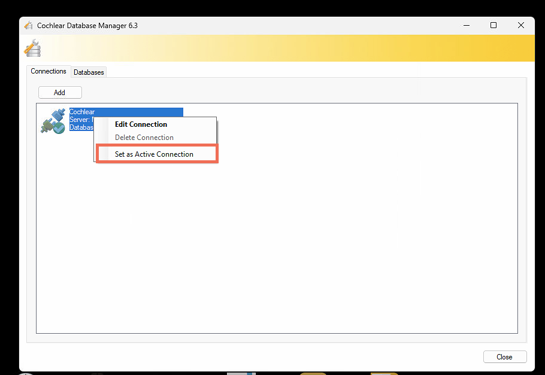Open the Connections tab

click(x=49, y=71)
